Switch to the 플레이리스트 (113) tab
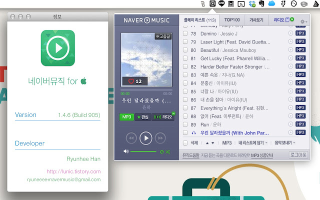Screen dimensions: 320x200 199,20
